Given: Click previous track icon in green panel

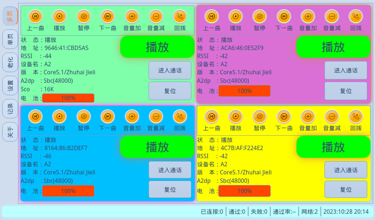Looking at the screenshot, I should pos(35,17).
